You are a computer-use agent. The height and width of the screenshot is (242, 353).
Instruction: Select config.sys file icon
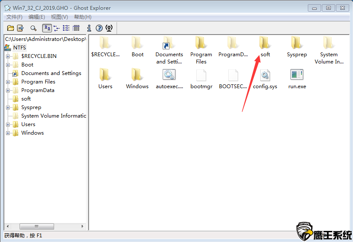[x=265, y=75]
